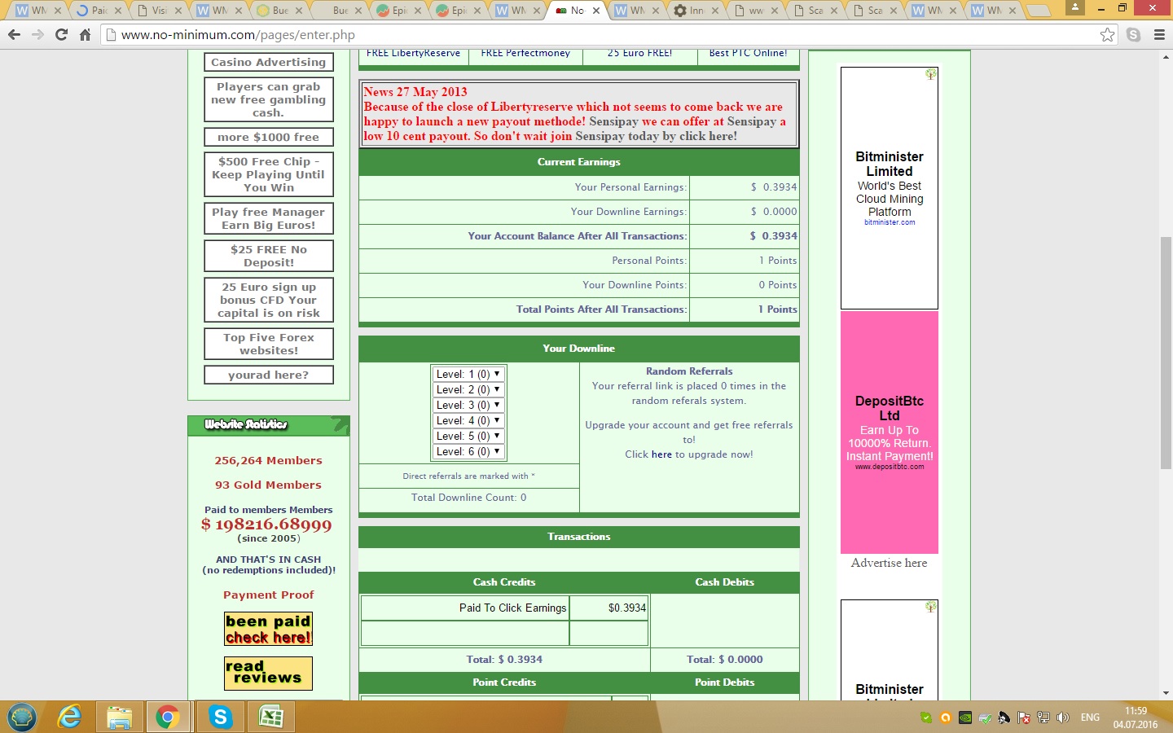Screen dimensions: 1173x733
Task: Switch to the 'Pai' browser tab
Action: 99,11
